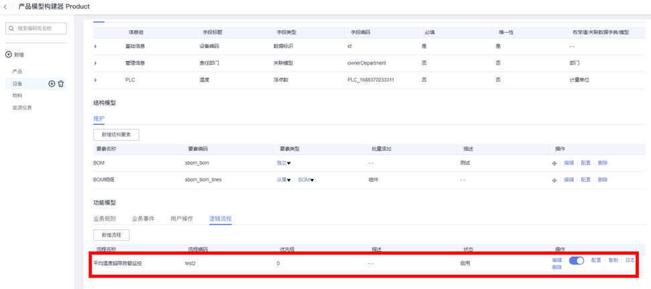Open 日志 for the test2 flow

(630, 260)
